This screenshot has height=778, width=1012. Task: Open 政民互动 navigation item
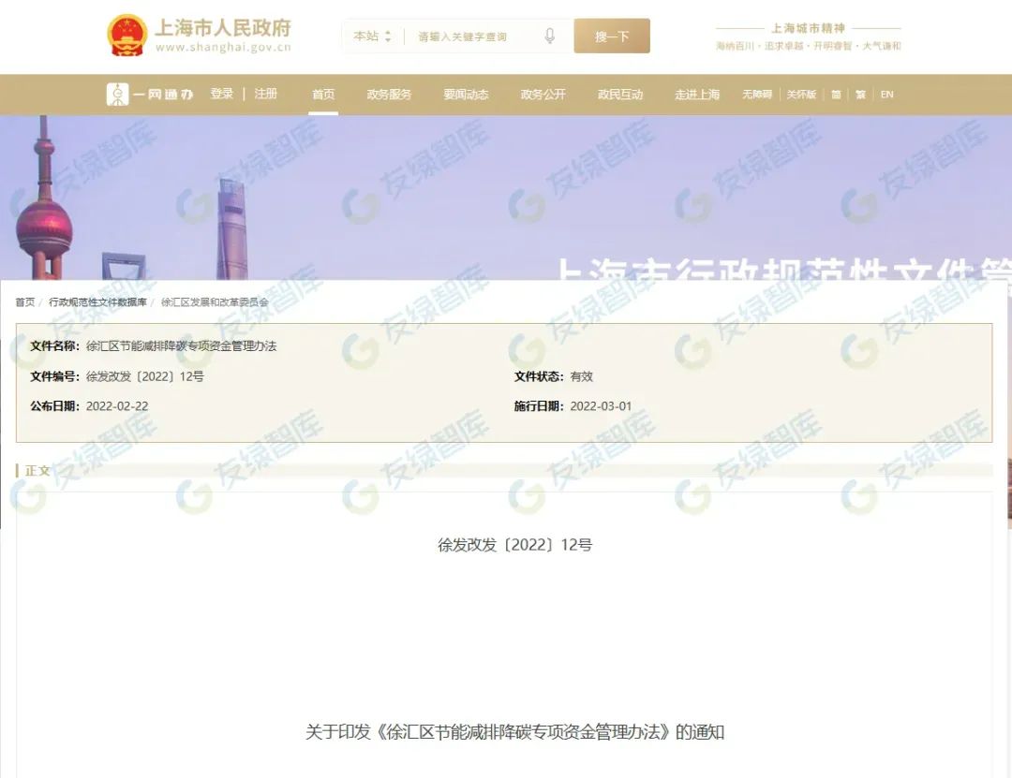point(620,95)
